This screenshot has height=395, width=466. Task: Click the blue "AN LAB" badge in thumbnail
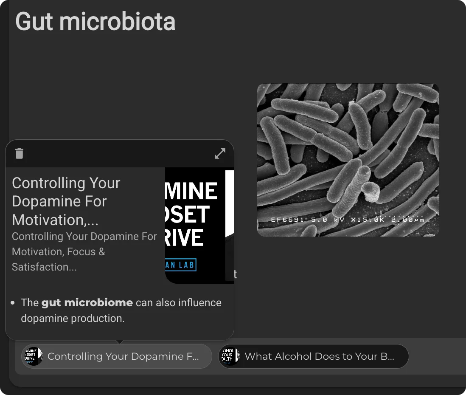pos(181,265)
